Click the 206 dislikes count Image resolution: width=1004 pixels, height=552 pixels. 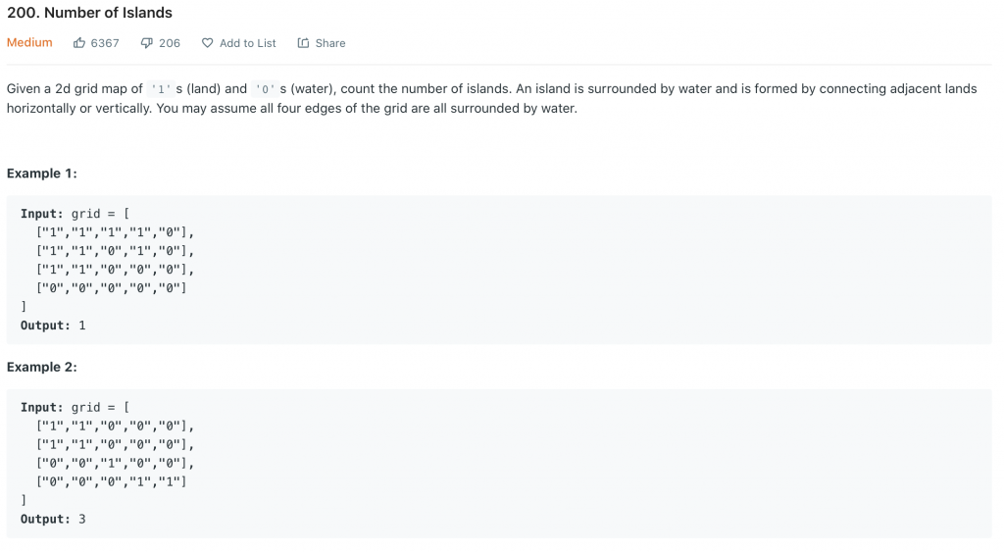[170, 43]
